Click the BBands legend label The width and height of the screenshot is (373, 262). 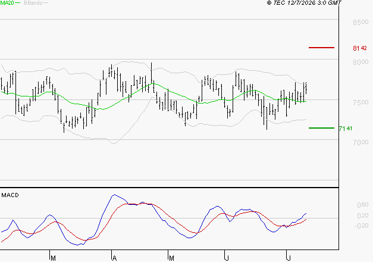[x=33, y=3]
